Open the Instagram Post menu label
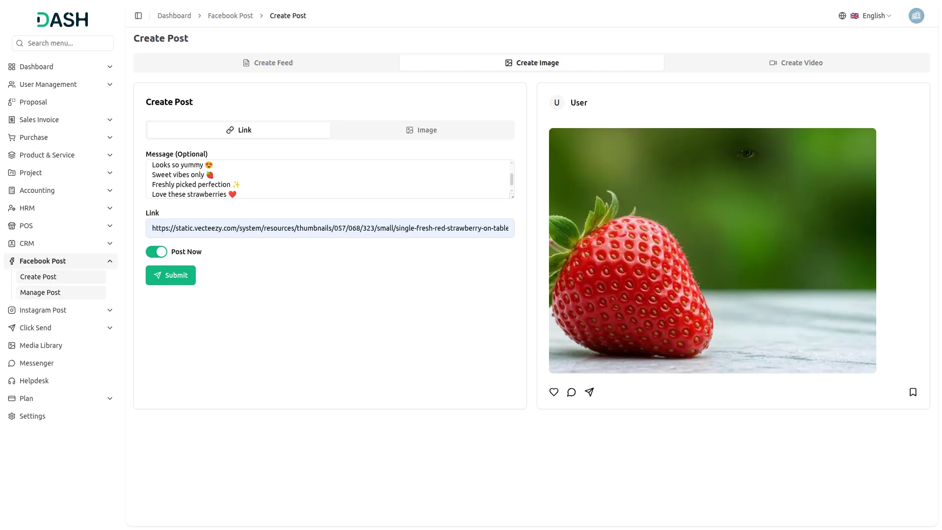The image size is (942, 530). (43, 310)
